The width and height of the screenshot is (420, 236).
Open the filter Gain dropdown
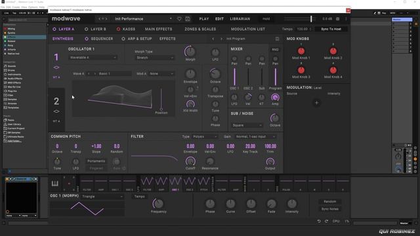coord(255,137)
